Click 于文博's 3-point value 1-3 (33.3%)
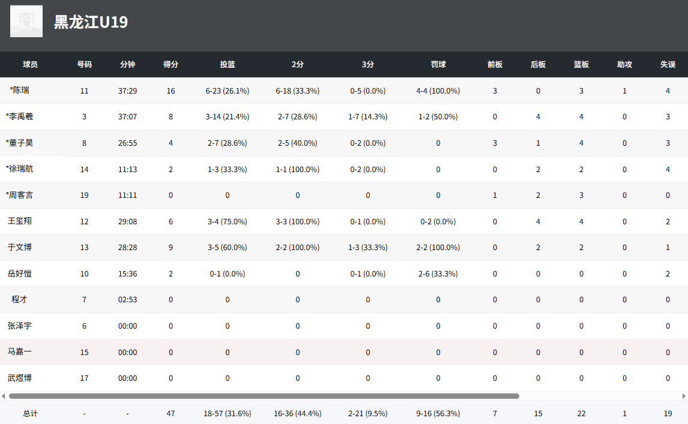This screenshot has width=688, height=424. click(367, 247)
